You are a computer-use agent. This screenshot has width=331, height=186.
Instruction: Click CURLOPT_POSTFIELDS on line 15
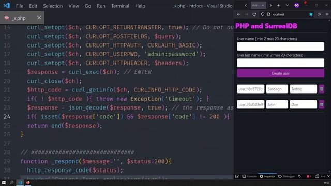(116, 36)
